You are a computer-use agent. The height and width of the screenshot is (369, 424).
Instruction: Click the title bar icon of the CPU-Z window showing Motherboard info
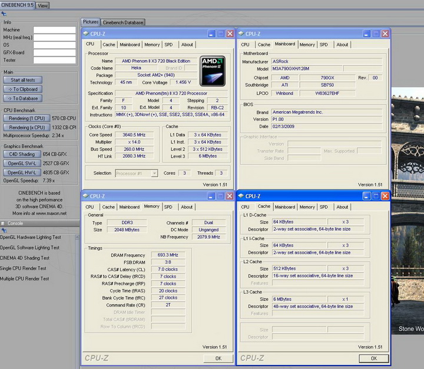[241, 34]
